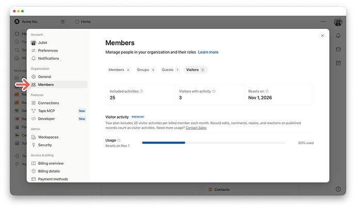Image resolution: width=356 pixels, height=208 pixels.
Task: Go to General organization settings
Action: 59,77
